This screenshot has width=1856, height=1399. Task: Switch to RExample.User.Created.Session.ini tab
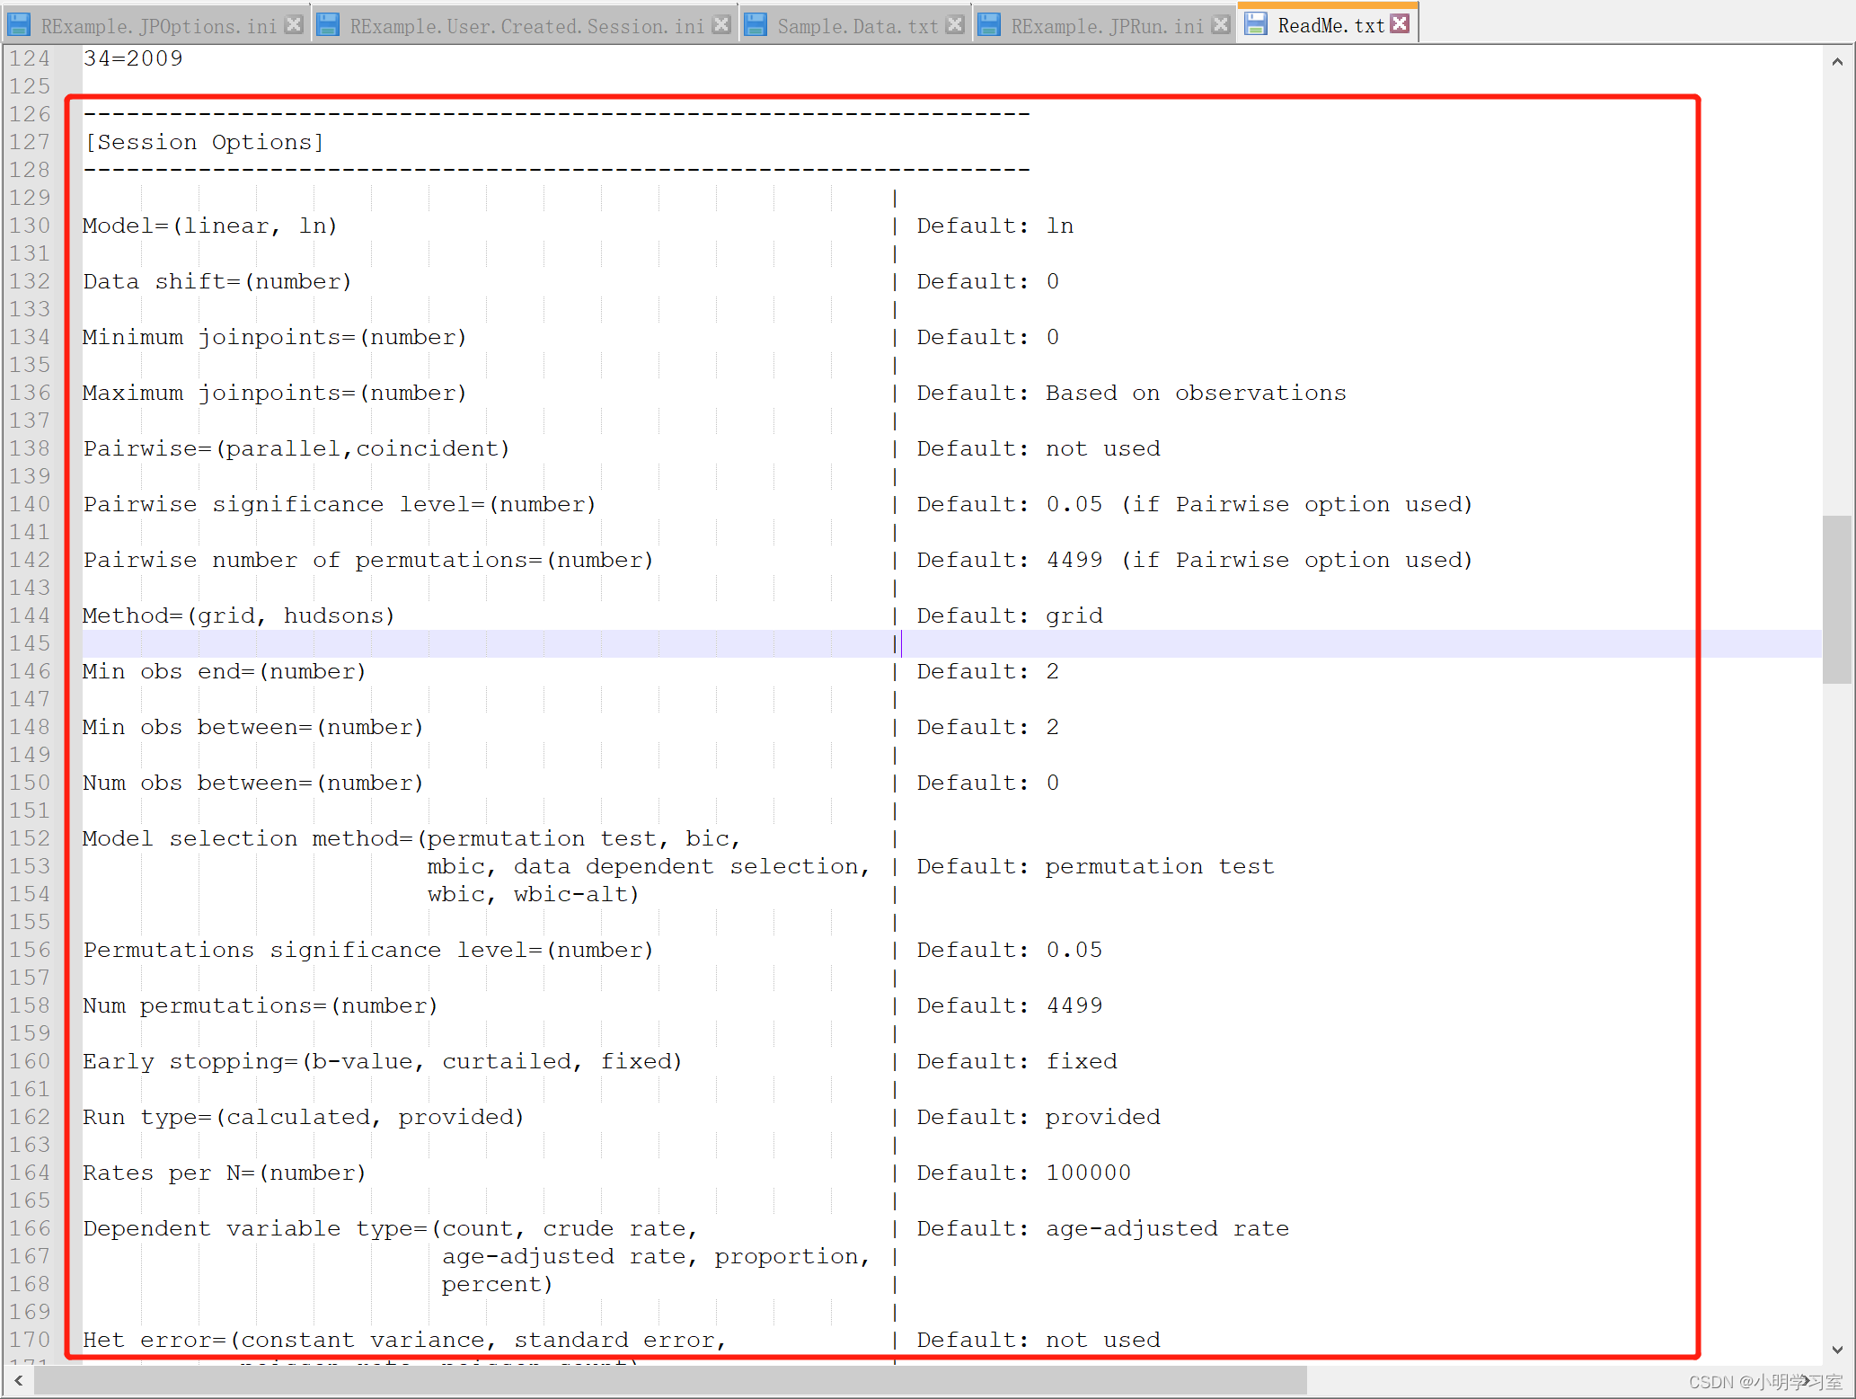(x=526, y=26)
